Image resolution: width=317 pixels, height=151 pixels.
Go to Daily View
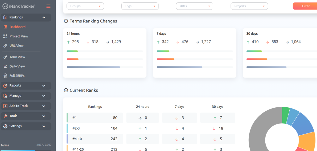(17, 66)
